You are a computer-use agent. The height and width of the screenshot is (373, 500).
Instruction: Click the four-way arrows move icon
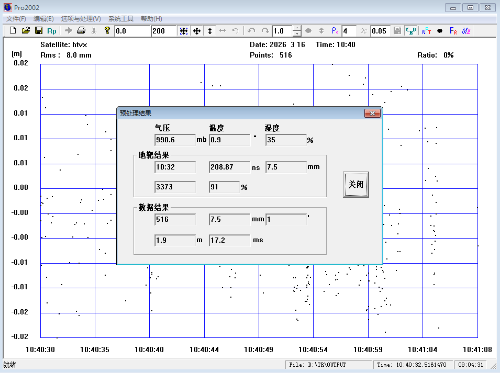[x=197, y=31]
